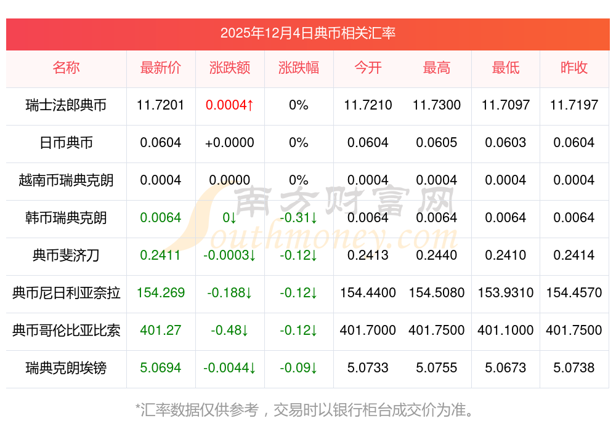Click the low value 11.7097
Image resolution: width=616 pixels, height=429 pixels.
coord(506,105)
